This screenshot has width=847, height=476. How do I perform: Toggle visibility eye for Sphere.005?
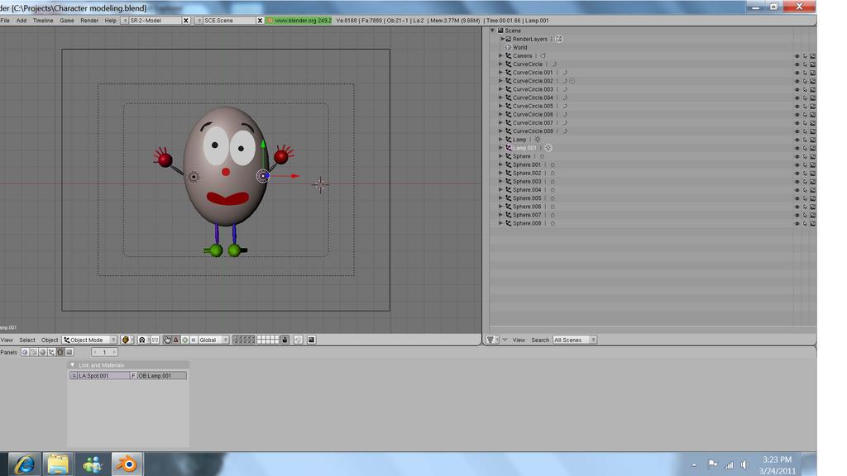pyautogui.click(x=797, y=198)
